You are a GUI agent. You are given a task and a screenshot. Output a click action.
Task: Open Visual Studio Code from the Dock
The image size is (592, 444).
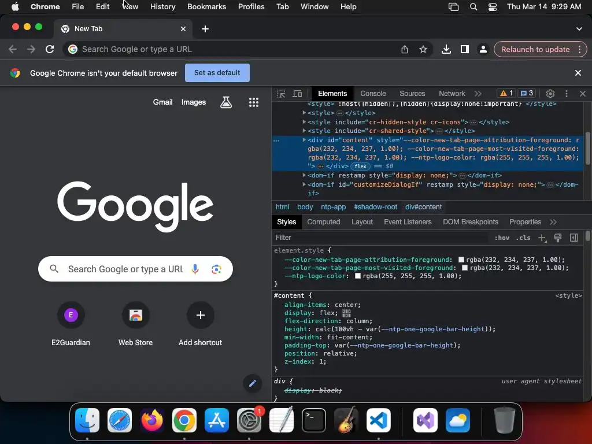coord(378,420)
